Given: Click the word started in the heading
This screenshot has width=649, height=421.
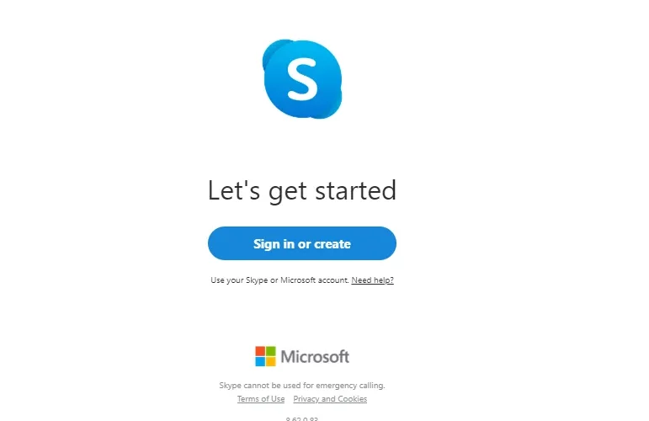Looking at the screenshot, I should point(356,191).
